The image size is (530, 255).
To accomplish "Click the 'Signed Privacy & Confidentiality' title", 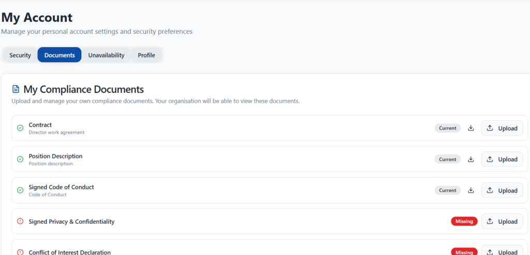I will point(71,221).
